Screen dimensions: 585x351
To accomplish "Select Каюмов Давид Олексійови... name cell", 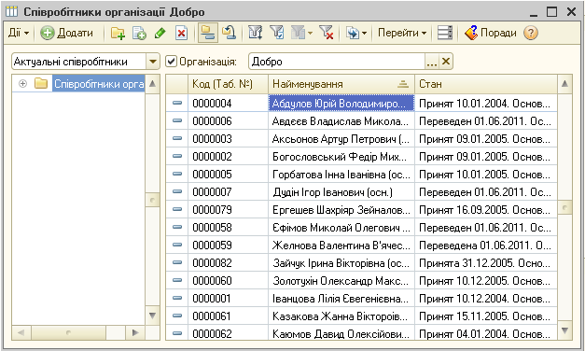I will click(x=341, y=332).
